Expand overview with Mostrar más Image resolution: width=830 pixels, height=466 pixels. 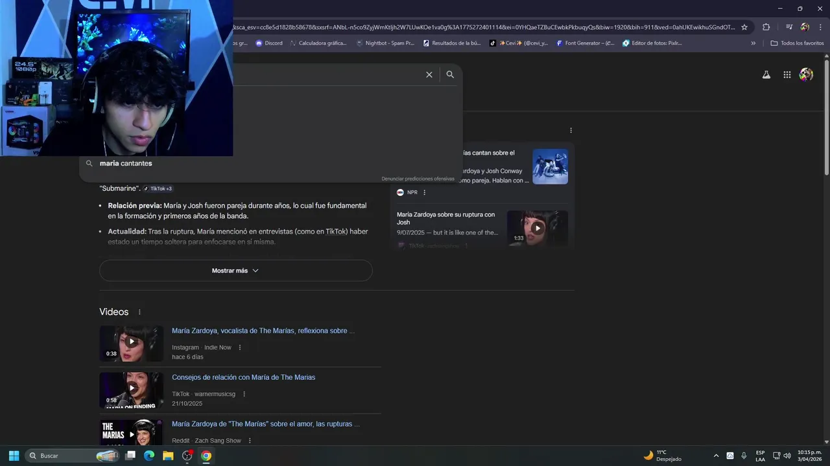236,271
